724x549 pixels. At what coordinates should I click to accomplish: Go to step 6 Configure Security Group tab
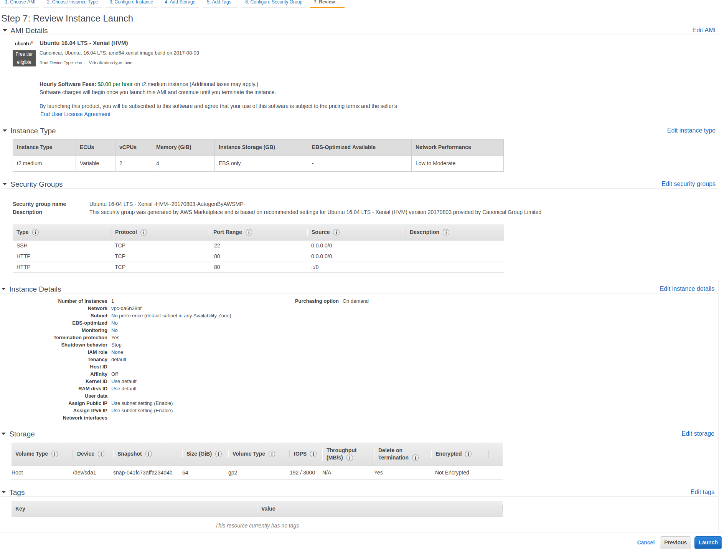pyautogui.click(x=274, y=2)
